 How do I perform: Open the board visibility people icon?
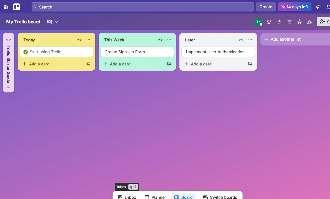click(310, 22)
